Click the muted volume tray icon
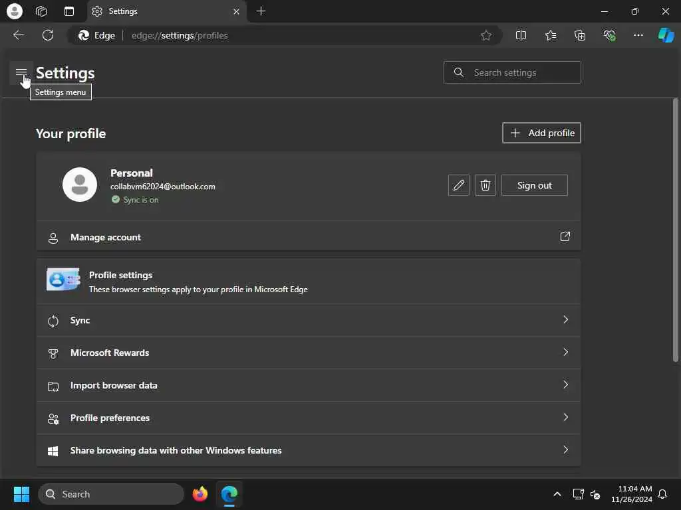 coord(595,494)
